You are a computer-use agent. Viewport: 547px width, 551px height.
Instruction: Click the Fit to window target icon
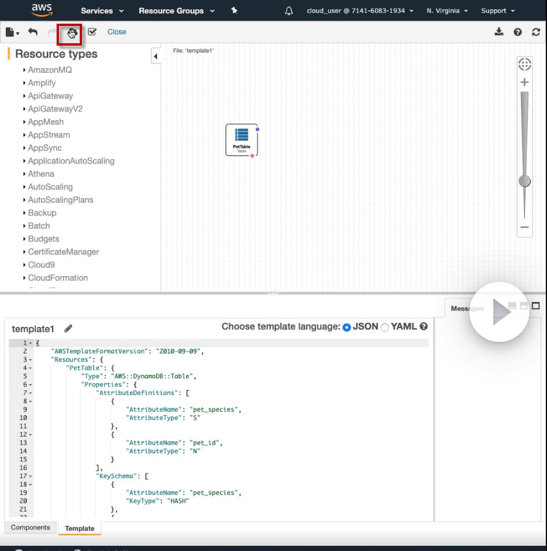pos(524,64)
